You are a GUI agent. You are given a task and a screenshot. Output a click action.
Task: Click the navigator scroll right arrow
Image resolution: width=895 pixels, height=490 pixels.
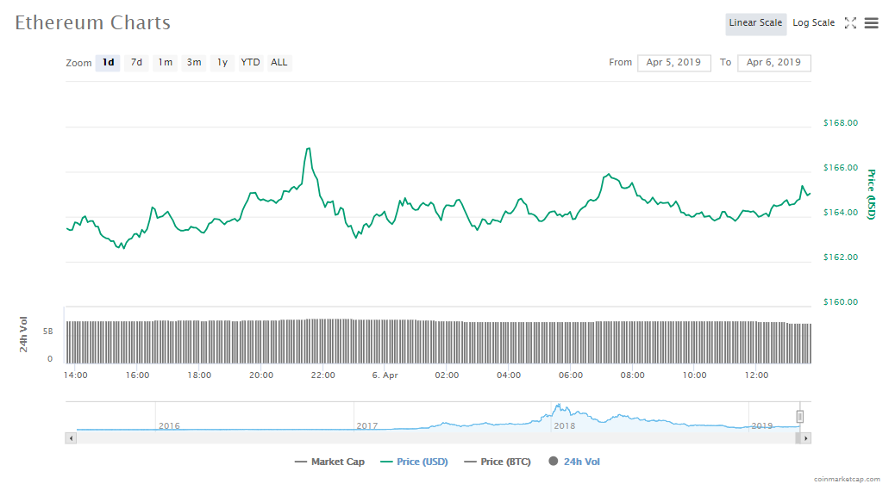805,438
